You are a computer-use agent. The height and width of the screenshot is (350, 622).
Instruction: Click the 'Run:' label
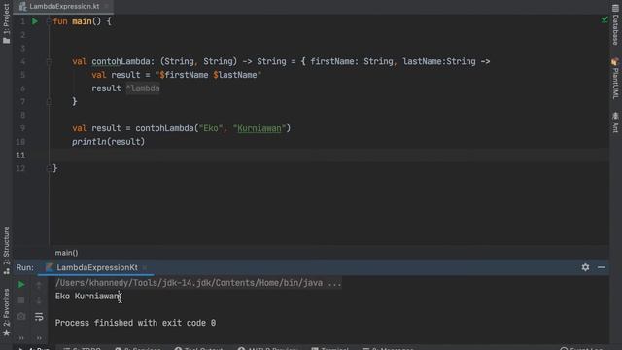[x=25, y=268]
